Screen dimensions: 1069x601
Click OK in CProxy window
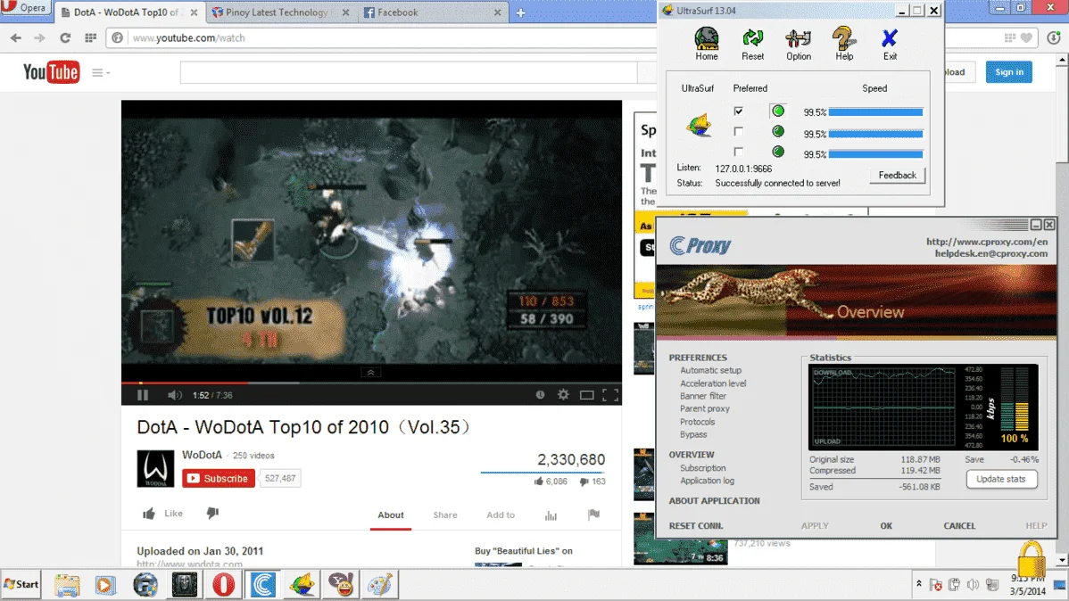pos(885,526)
